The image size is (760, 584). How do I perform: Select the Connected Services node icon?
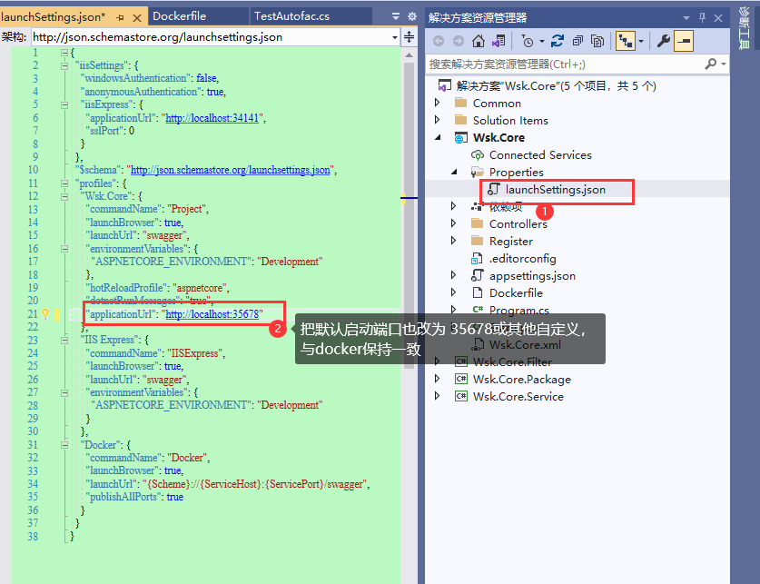pyautogui.click(x=478, y=155)
